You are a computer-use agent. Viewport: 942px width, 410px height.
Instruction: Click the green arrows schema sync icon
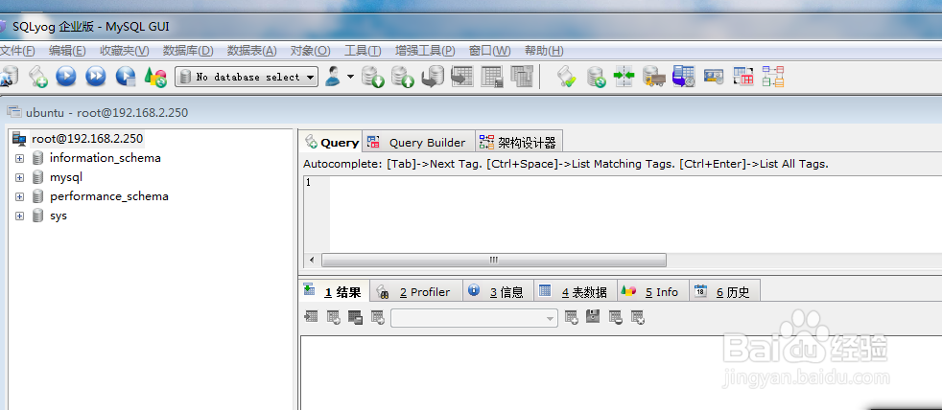pyautogui.click(x=624, y=77)
